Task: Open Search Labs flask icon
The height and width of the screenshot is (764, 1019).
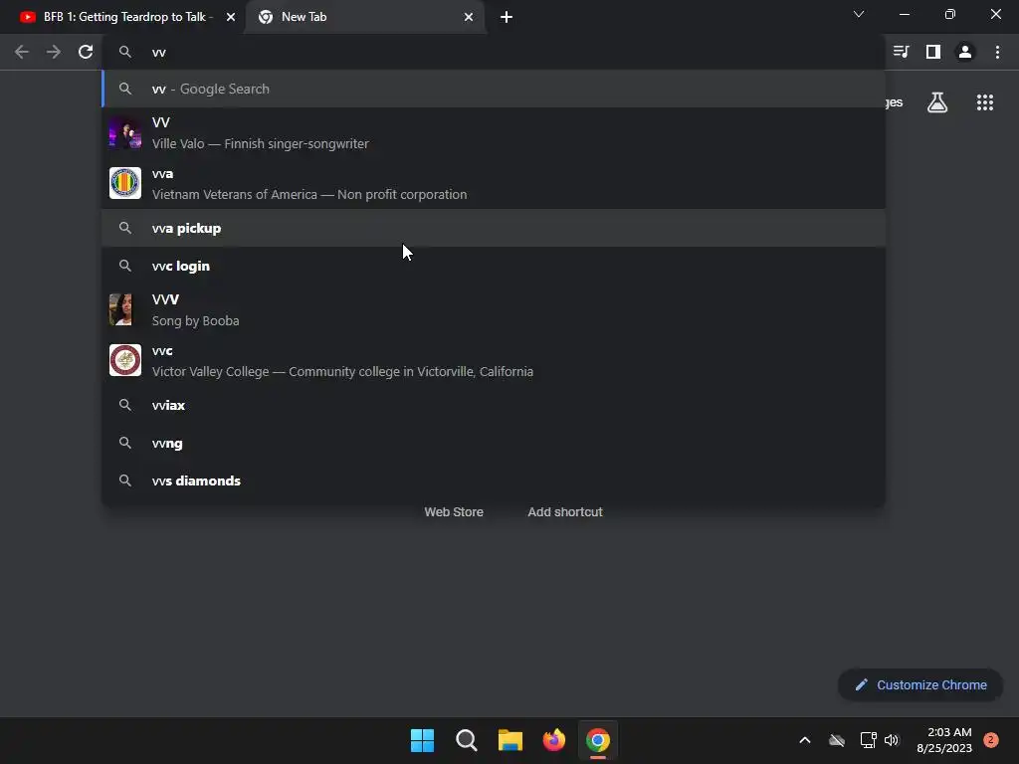Action: click(937, 102)
